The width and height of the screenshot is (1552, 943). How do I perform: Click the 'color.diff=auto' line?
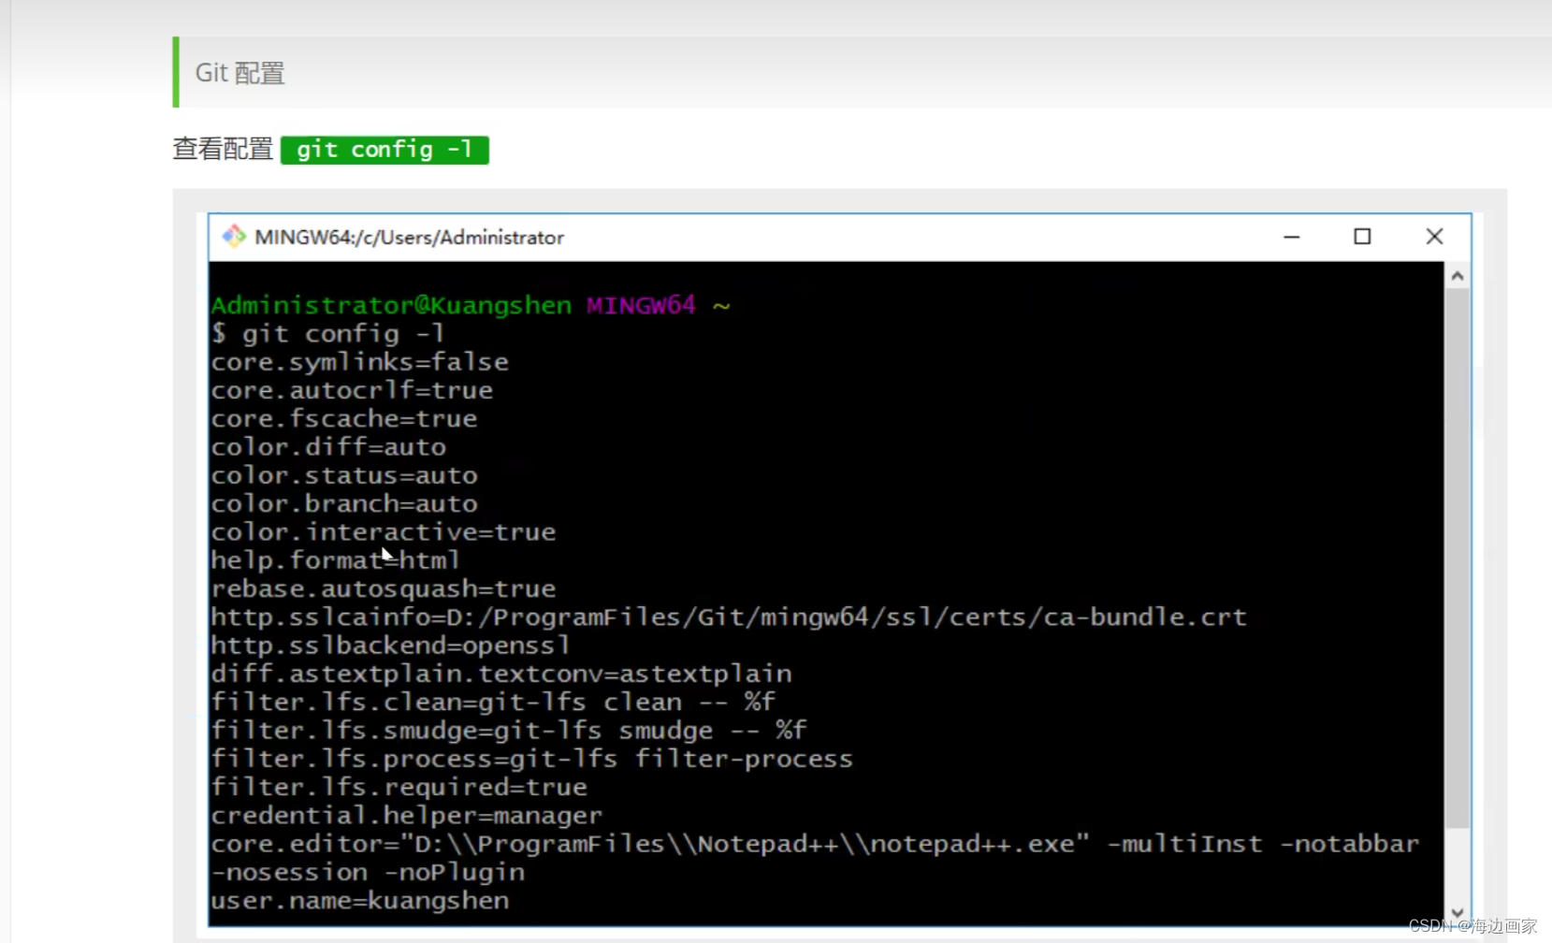[x=328, y=447]
